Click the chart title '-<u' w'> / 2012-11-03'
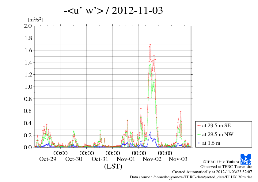This screenshot has width=258, height=182. (113, 10)
